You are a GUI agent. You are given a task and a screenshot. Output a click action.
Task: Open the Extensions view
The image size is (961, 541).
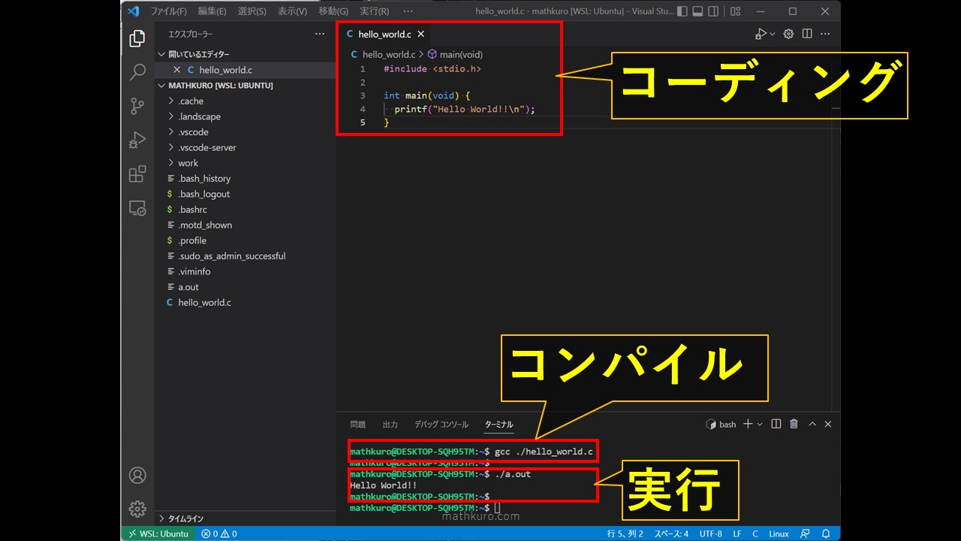[137, 174]
